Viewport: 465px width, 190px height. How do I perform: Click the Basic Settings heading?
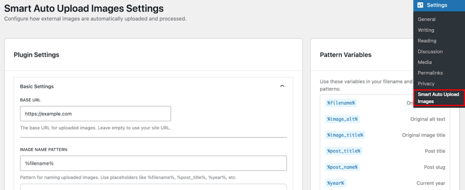(37, 86)
